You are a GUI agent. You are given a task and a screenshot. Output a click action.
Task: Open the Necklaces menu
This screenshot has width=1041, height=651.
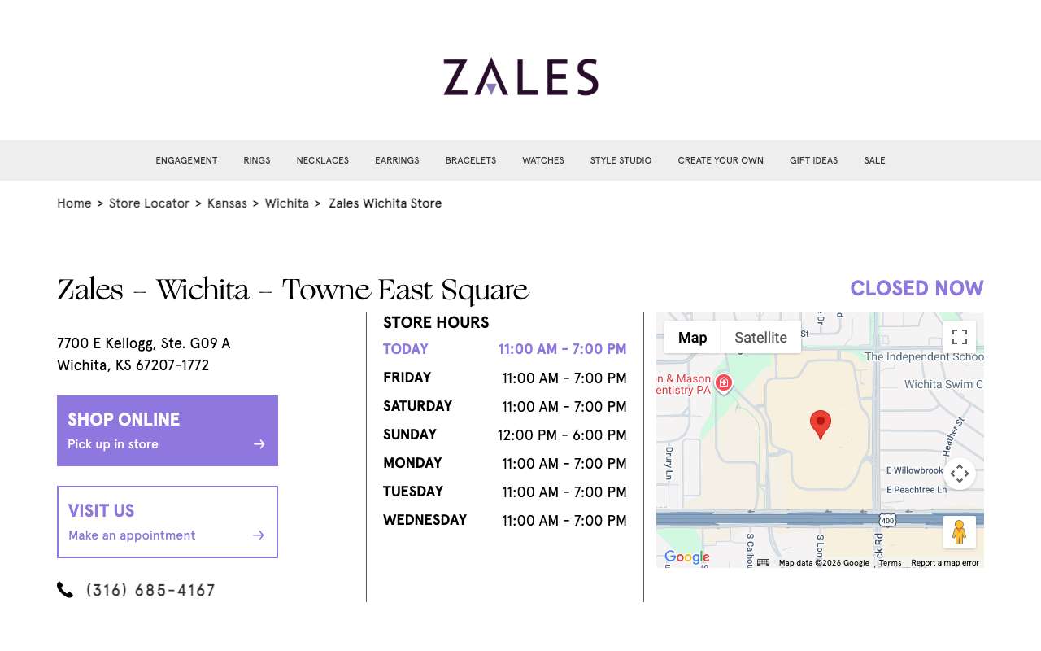click(x=323, y=160)
